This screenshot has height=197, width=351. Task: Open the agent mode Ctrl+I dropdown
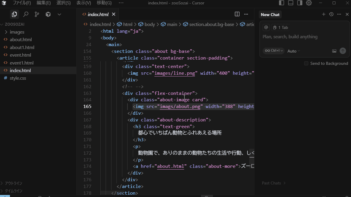[x=273, y=51]
